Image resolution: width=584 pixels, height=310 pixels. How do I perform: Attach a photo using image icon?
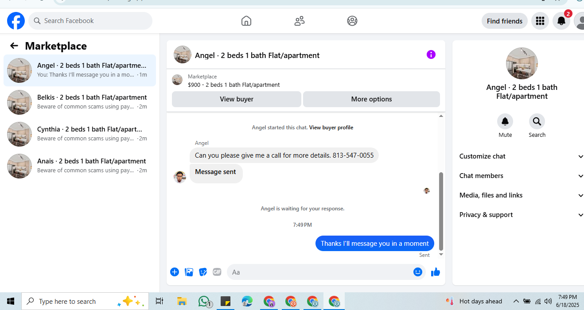[x=189, y=272]
